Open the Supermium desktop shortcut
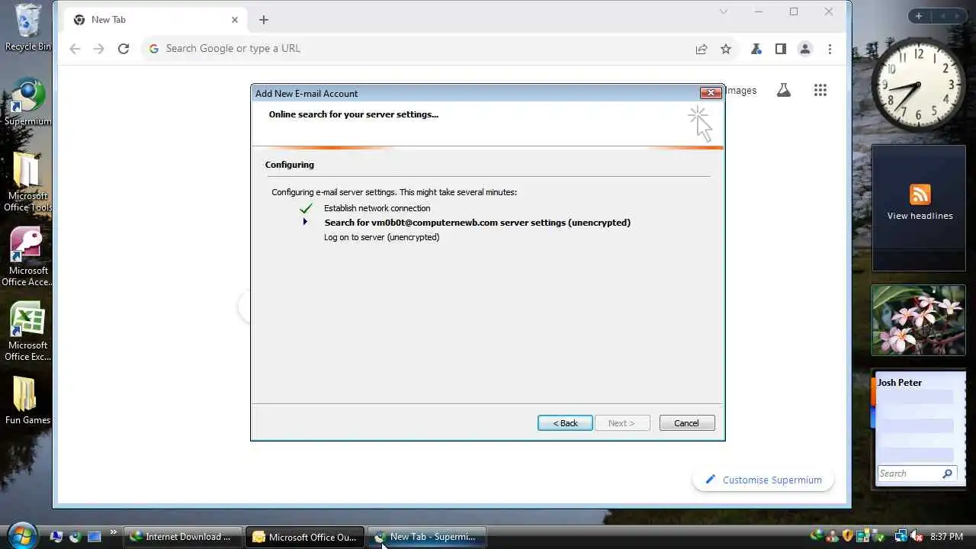 pos(27,102)
